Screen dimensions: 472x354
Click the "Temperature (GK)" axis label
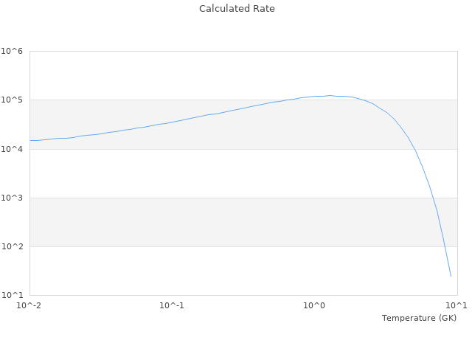(x=419, y=318)
